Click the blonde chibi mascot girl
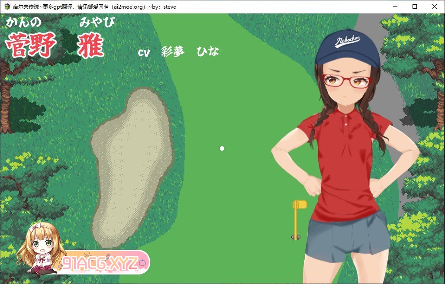 point(40,249)
